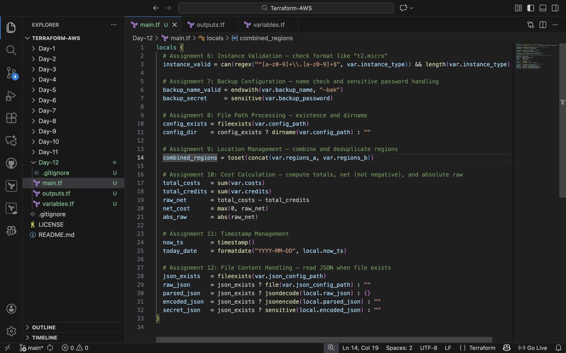Open the LICENSE file in the Explorer
The image size is (566, 353).
(x=74, y=225)
